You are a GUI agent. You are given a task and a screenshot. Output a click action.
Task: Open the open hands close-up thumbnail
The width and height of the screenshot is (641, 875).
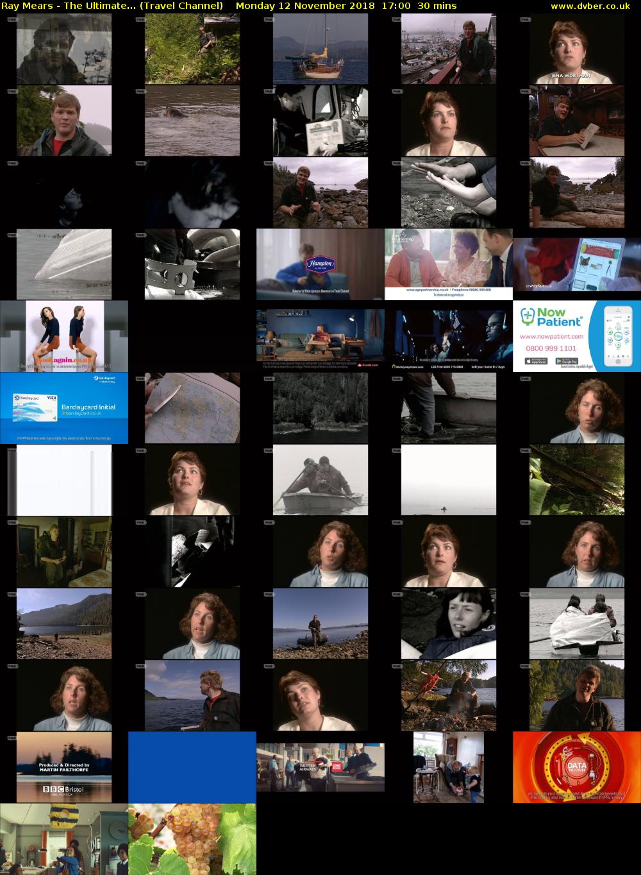449,192
